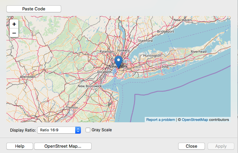238x153 pixels.
Task: Click the Paterson city label on map
Action: (107, 52)
